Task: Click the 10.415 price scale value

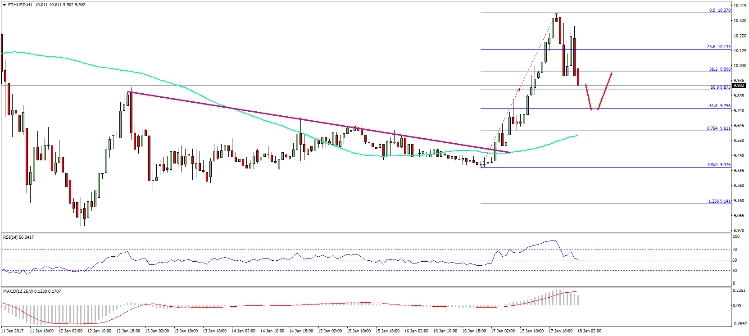Action: tap(740, 6)
